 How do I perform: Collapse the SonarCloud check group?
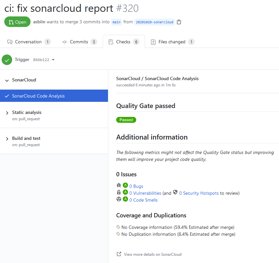(x=7, y=80)
